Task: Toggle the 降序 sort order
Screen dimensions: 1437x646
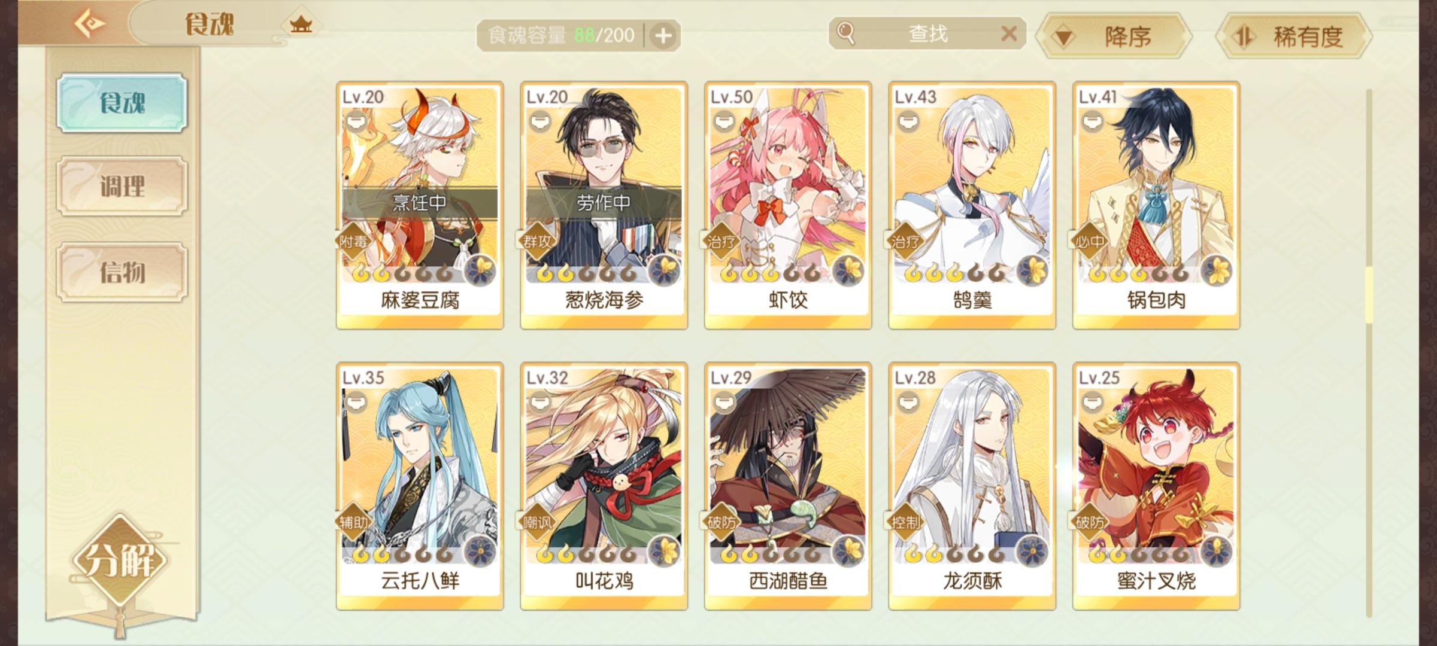Action: pyautogui.click(x=1115, y=36)
